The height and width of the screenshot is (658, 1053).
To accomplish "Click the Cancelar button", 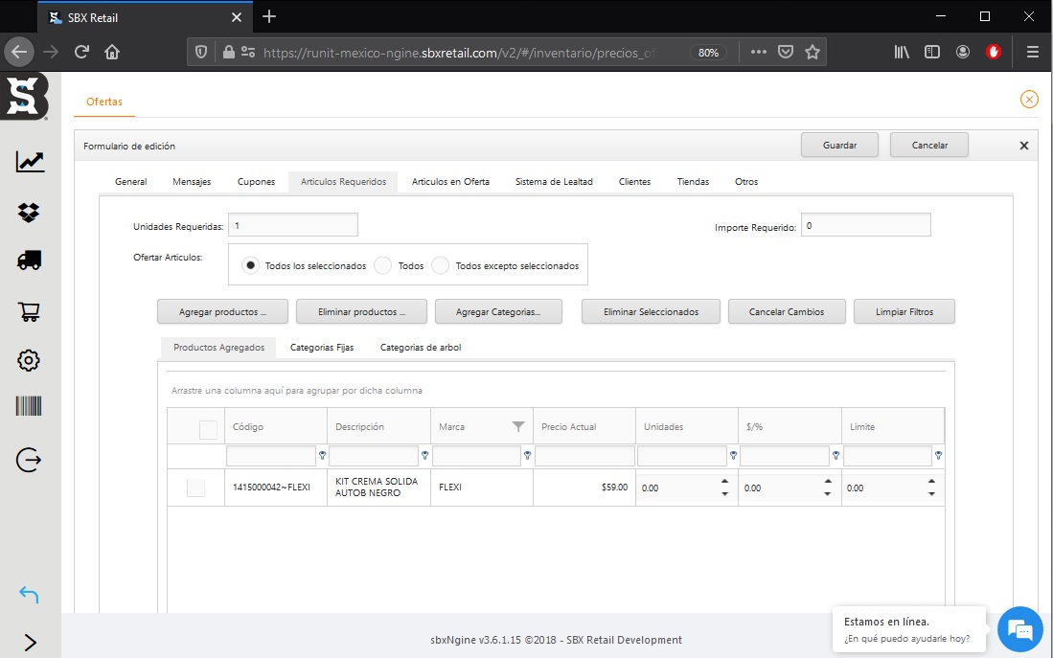I will pyautogui.click(x=929, y=145).
